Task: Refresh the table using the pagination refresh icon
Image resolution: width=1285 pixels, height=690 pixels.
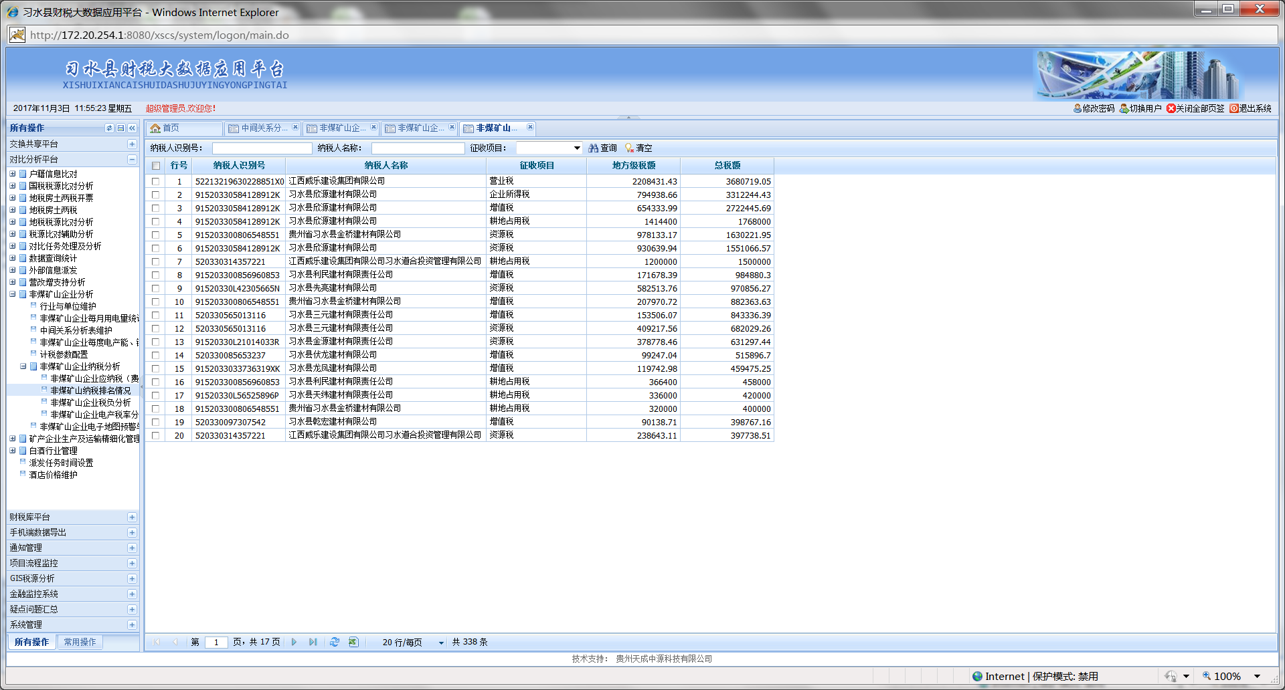Action: 335,642
